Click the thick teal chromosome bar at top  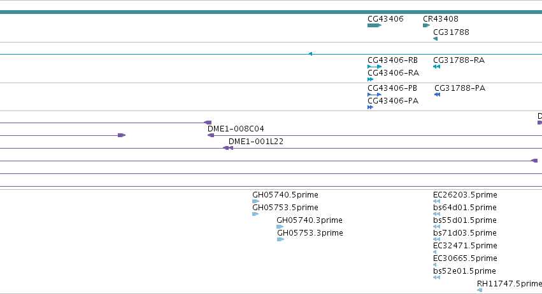271,13
